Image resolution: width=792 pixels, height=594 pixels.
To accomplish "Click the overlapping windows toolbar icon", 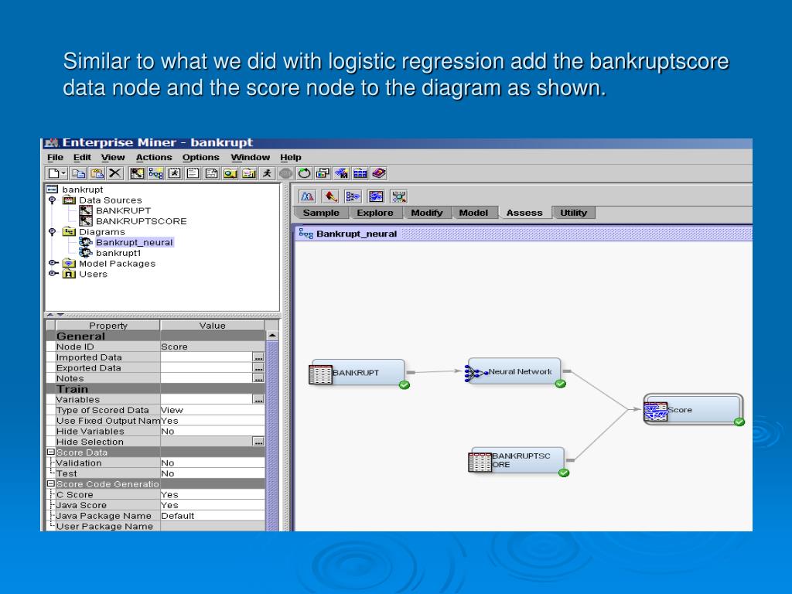I will (323, 173).
